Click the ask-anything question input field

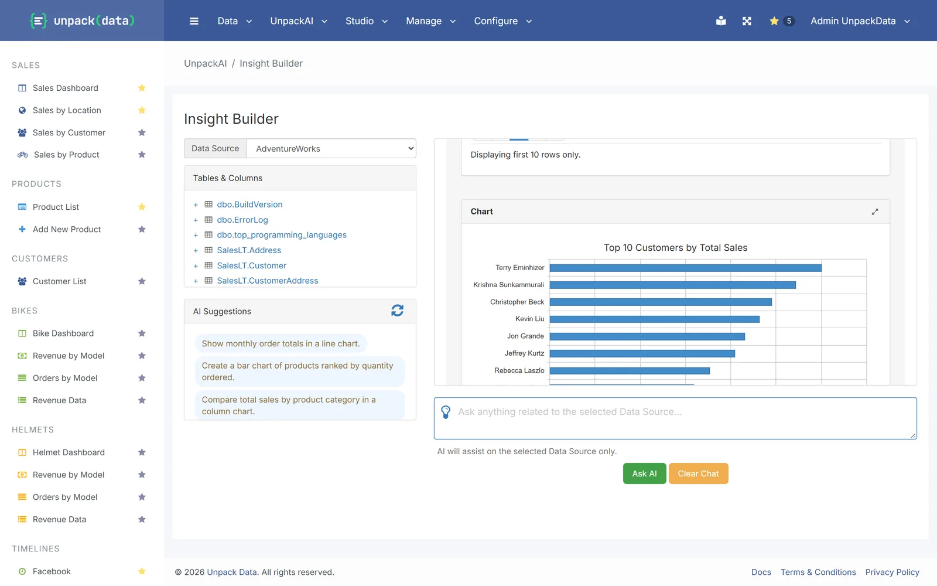click(675, 418)
